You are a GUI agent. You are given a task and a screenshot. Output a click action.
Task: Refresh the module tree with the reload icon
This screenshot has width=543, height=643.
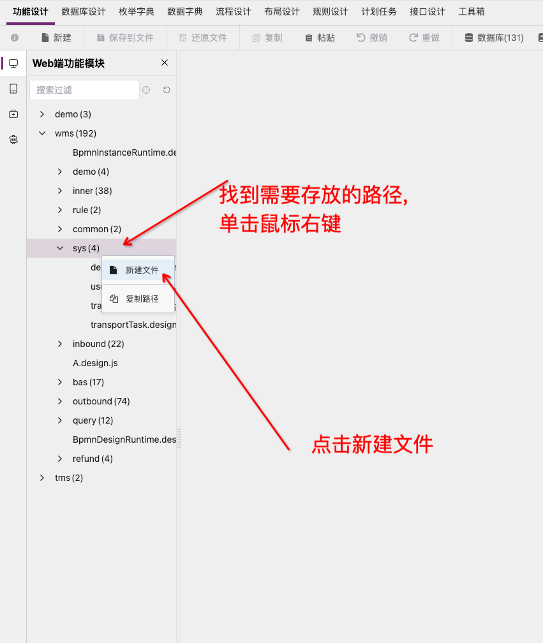(x=167, y=90)
